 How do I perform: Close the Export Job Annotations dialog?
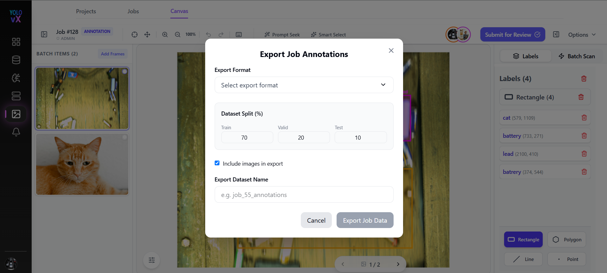391,51
